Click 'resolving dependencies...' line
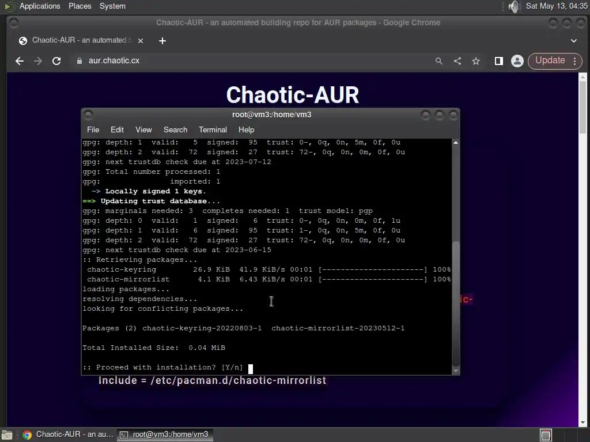The height and width of the screenshot is (442, 590). pyautogui.click(x=139, y=299)
